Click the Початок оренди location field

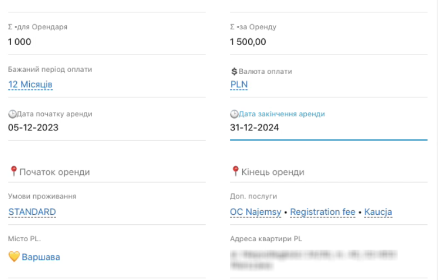(x=54, y=172)
